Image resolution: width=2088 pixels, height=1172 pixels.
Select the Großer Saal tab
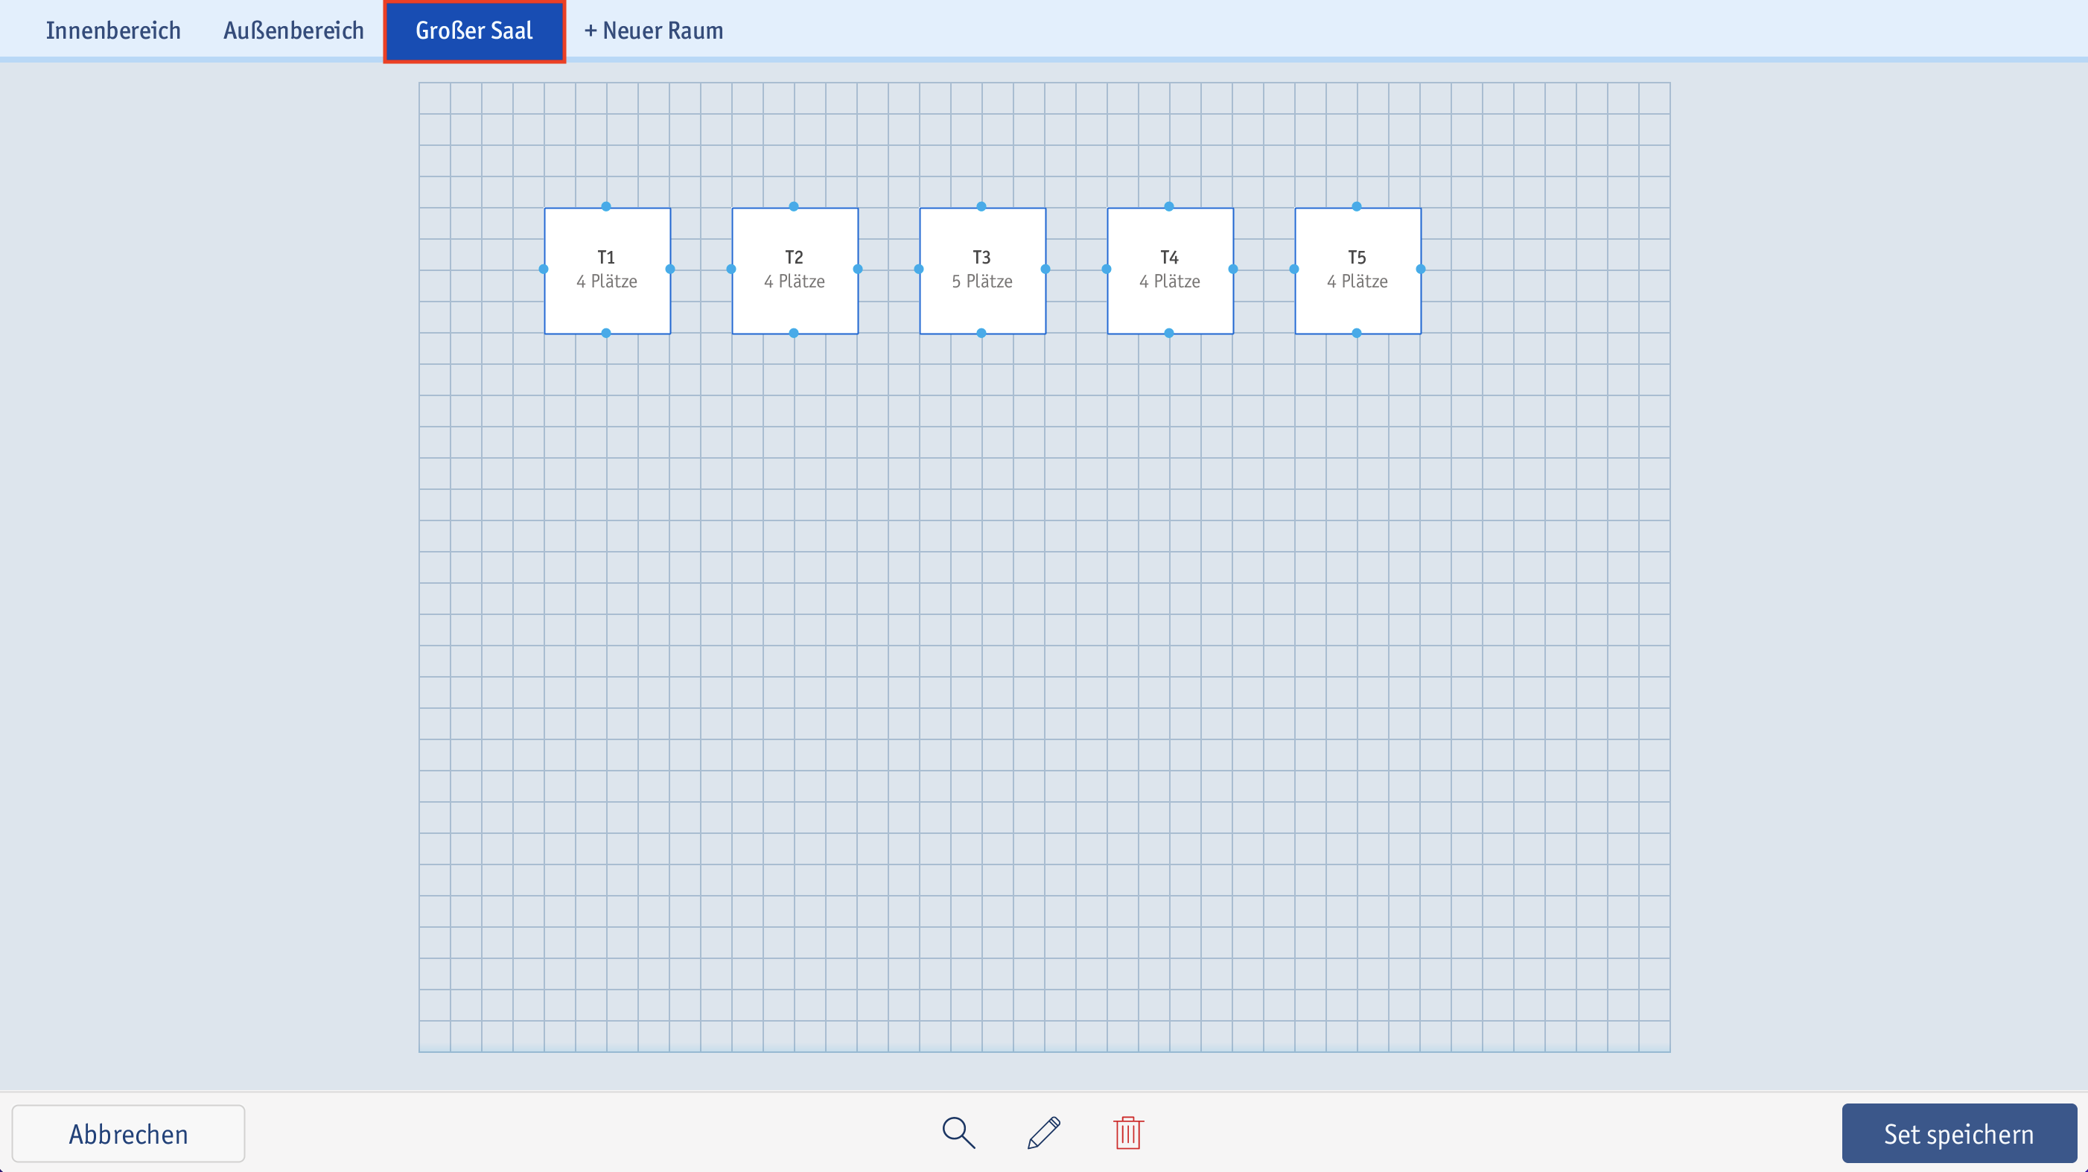point(474,31)
